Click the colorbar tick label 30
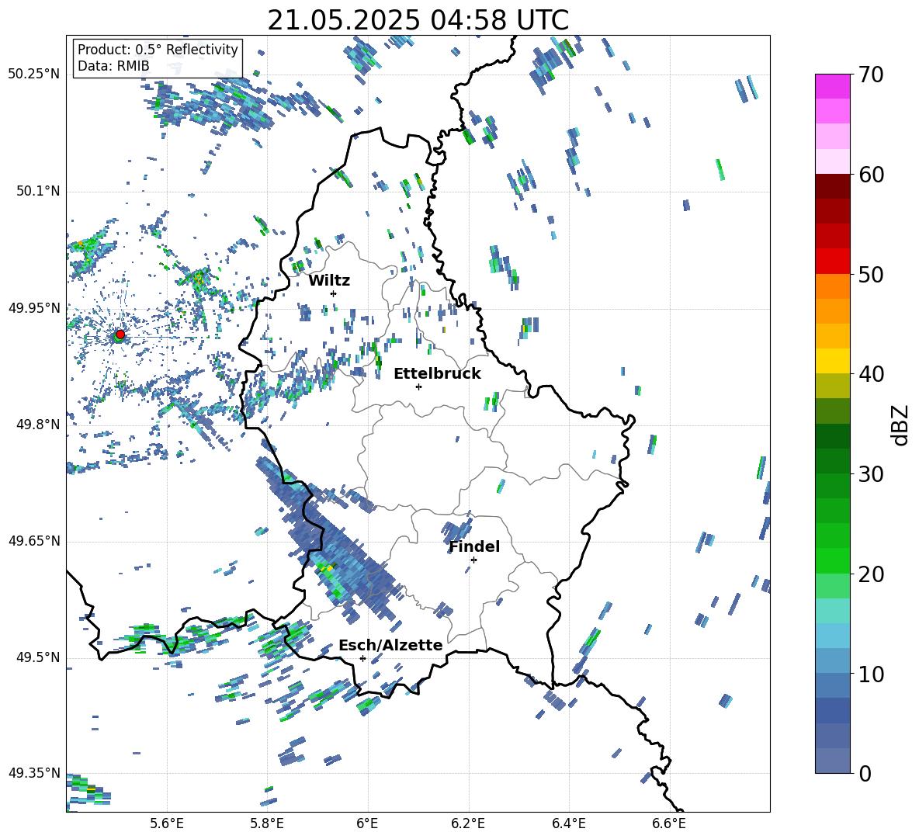The width and height of the screenshot is (919, 839). tap(870, 474)
